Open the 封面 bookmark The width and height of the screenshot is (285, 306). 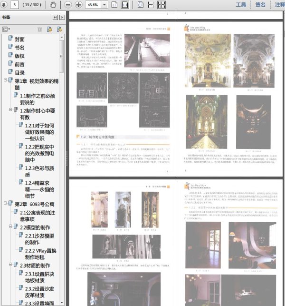[x=19, y=39]
